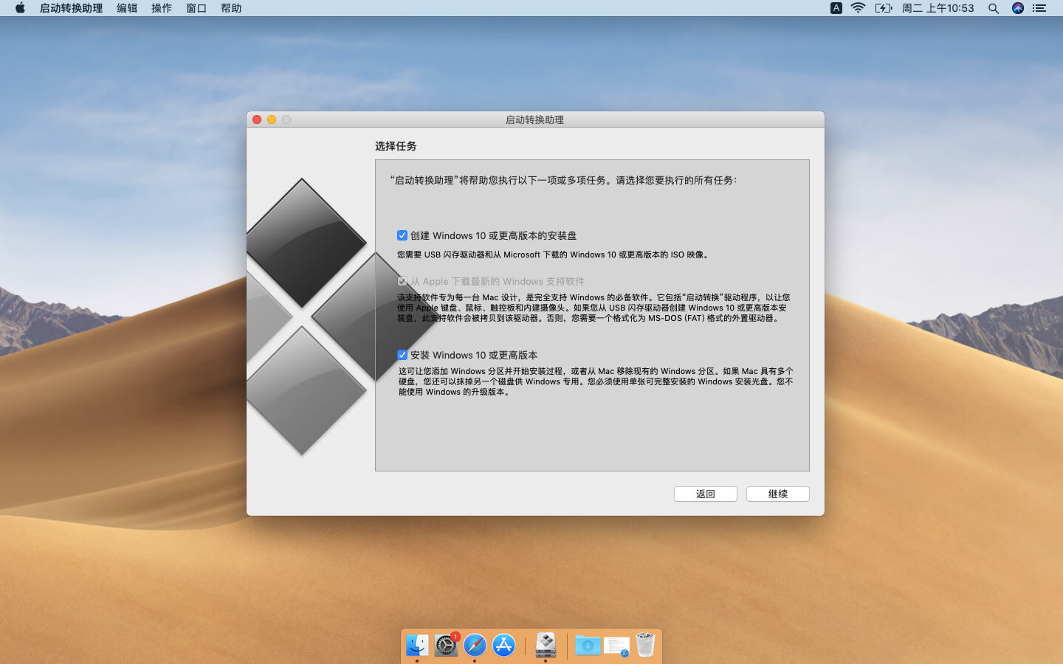Click the window title 启动转换助理
This screenshot has height=664, width=1063.
click(534, 120)
